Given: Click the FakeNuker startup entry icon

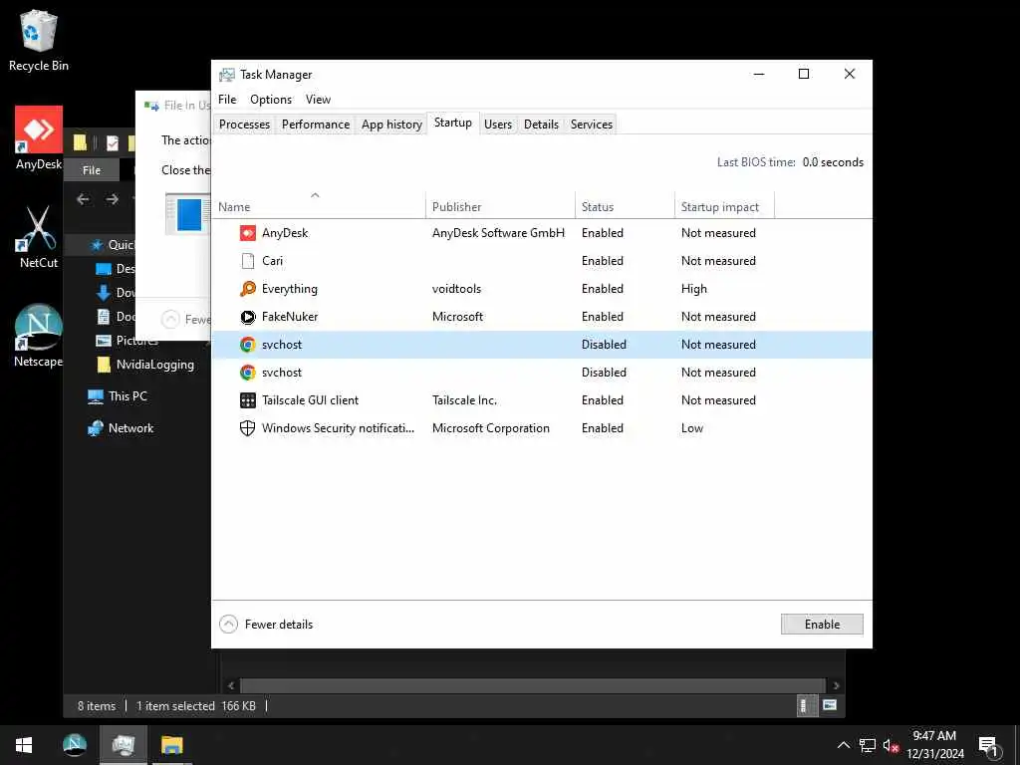Looking at the screenshot, I should (x=248, y=317).
